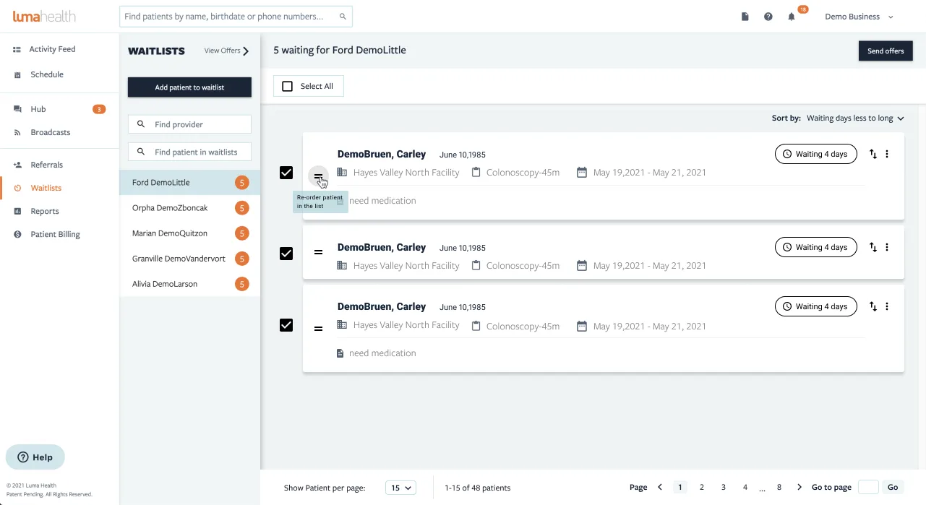The image size is (926, 505).
Task: Jump to page 2
Action: [701, 487]
